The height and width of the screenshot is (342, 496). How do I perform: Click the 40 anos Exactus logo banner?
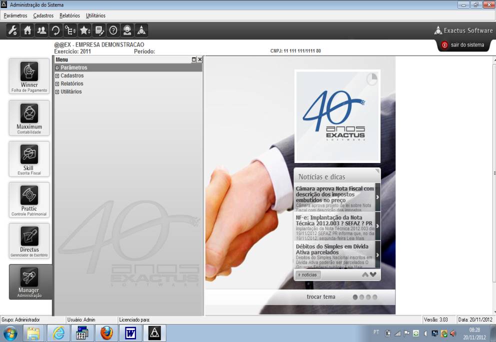tap(337, 116)
